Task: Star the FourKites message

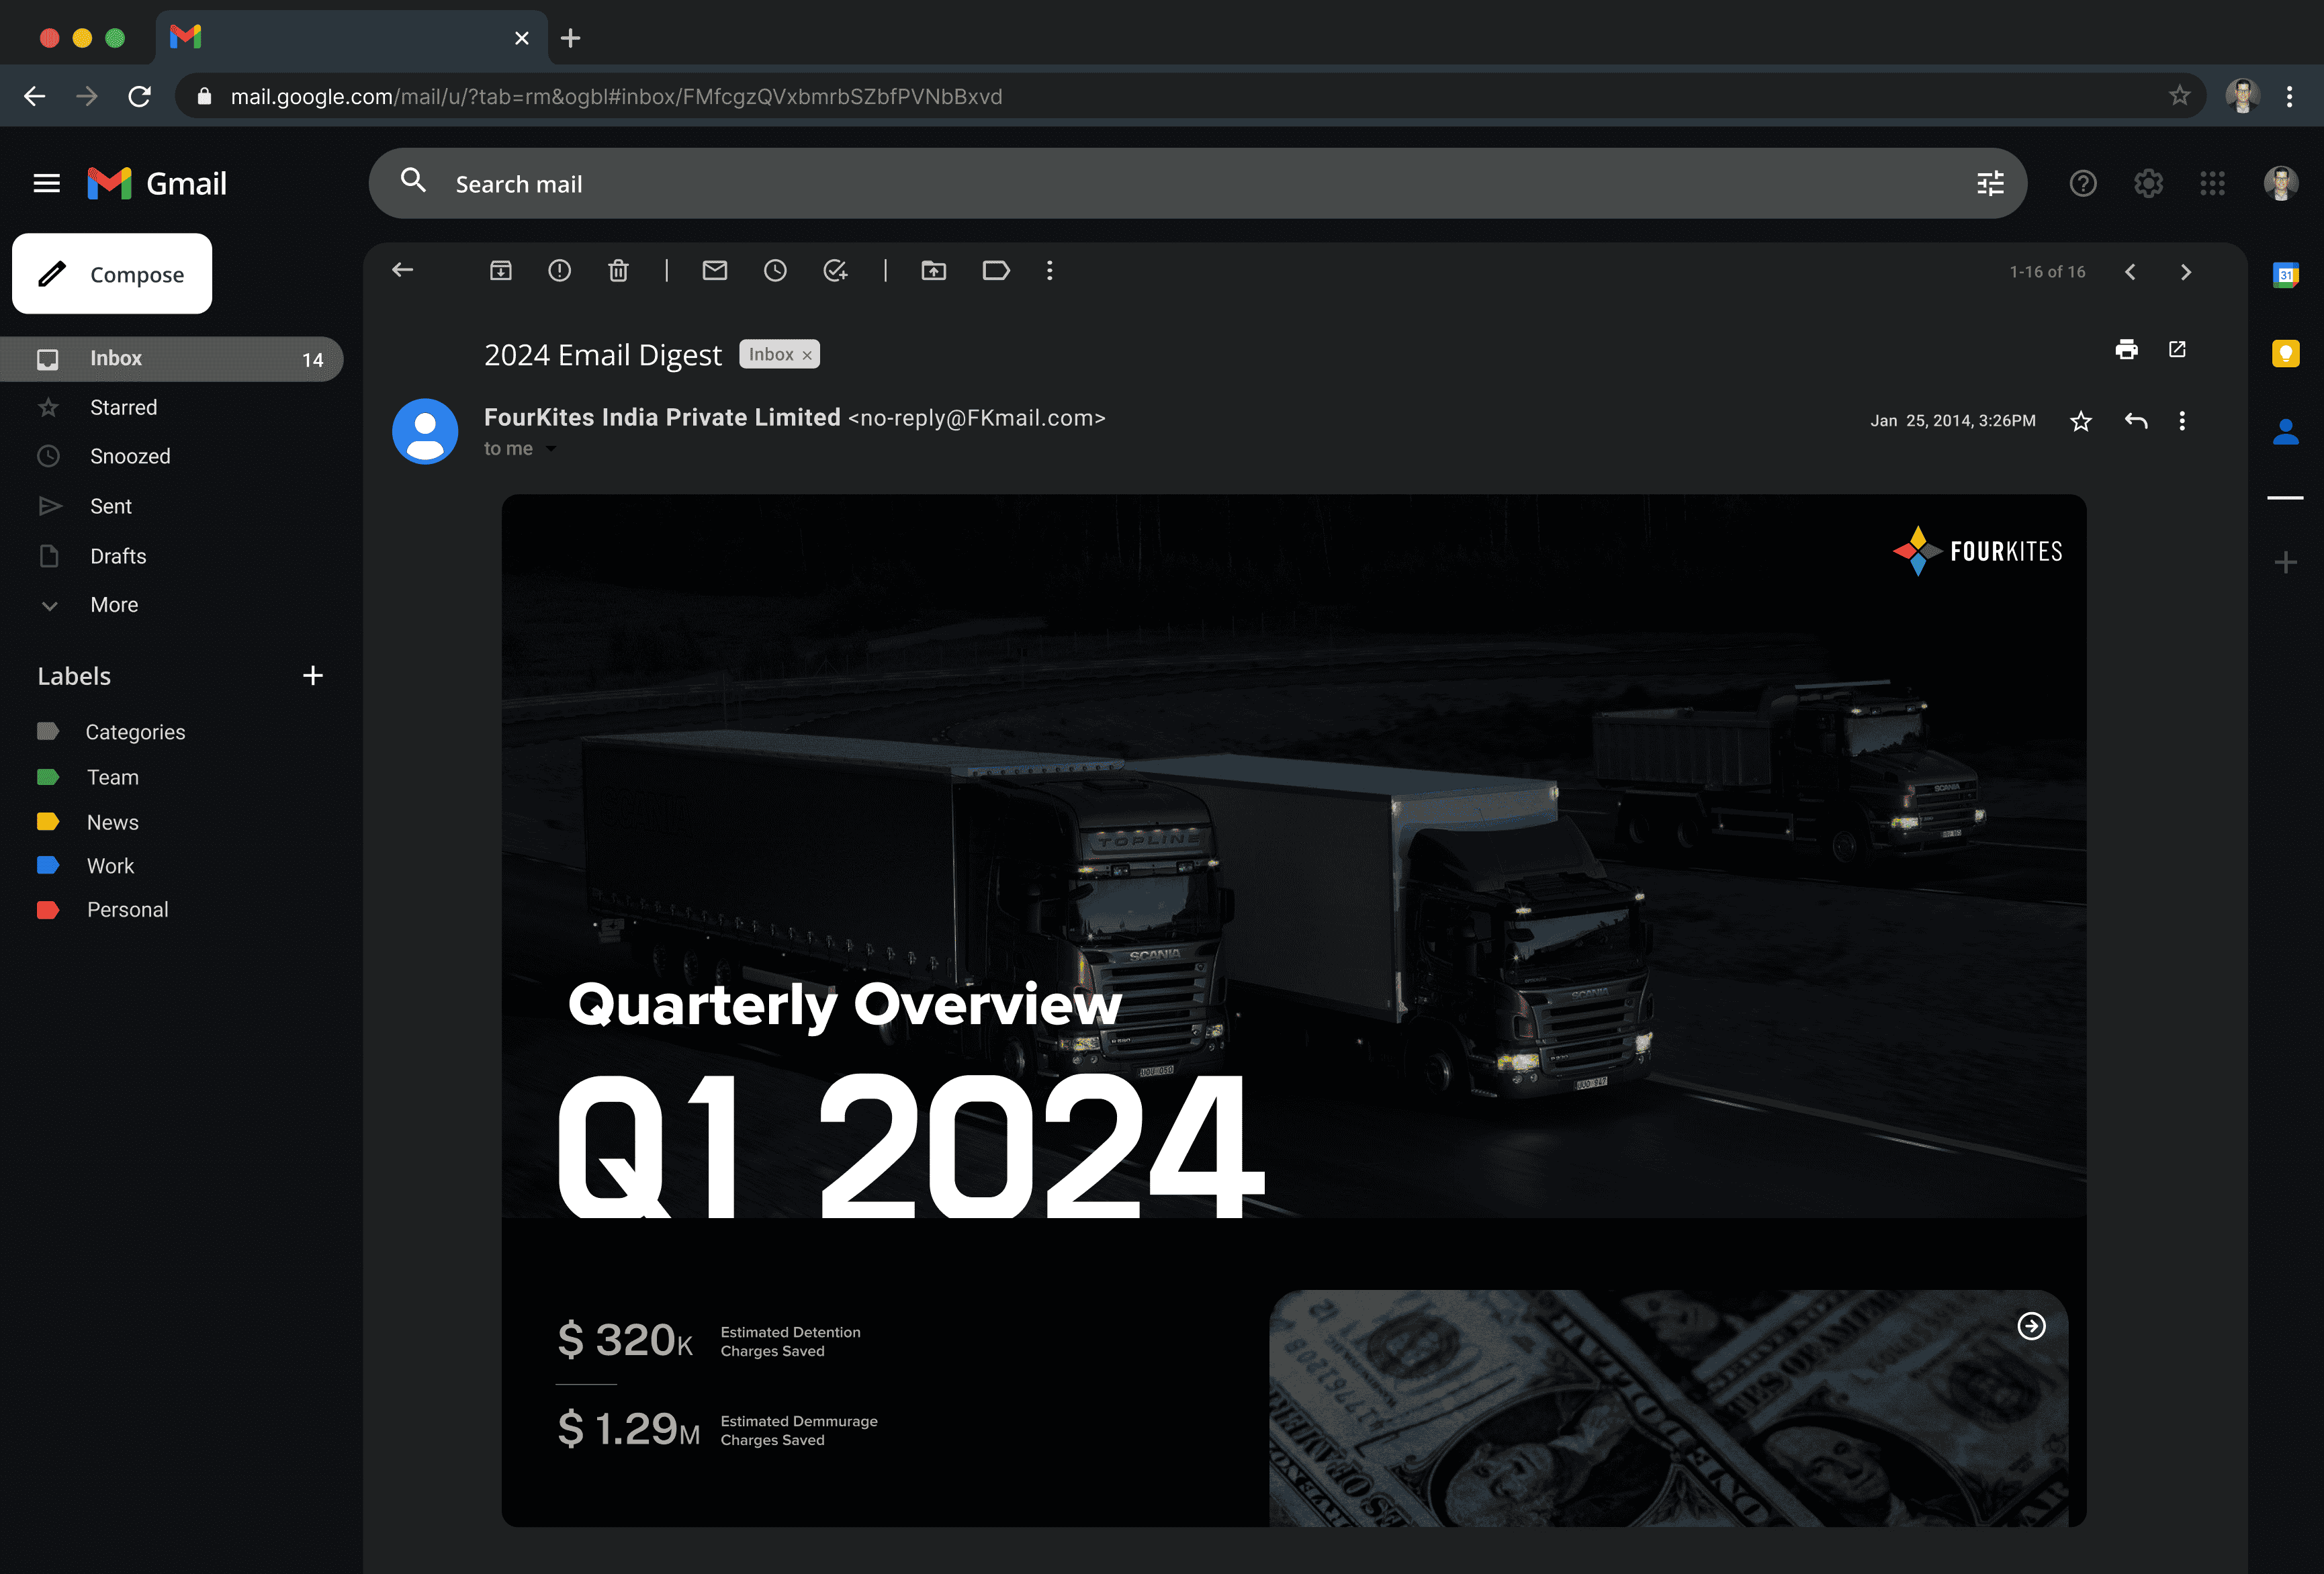Action: [2081, 421]
